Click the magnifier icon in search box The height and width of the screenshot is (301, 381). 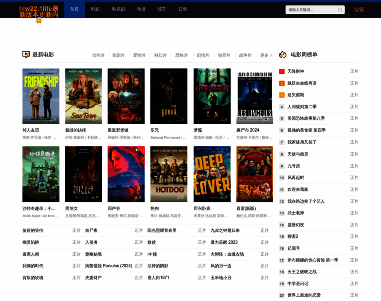coord(340,10)
